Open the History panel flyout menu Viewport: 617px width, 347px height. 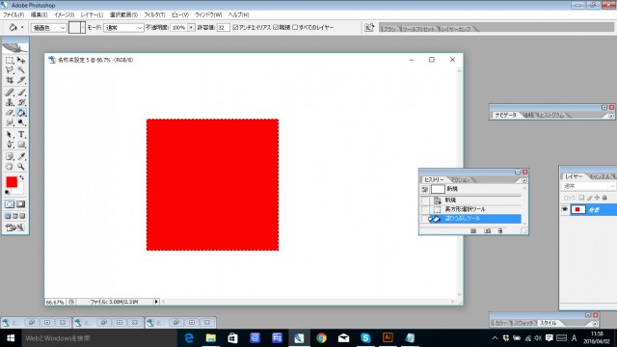pos(523,180)
